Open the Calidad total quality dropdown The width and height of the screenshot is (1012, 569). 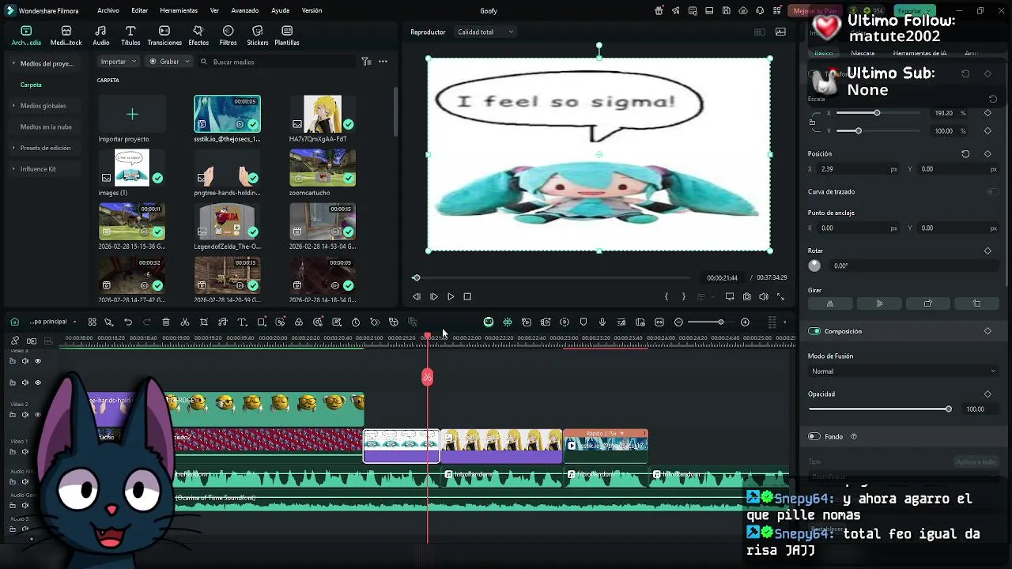[485, 32]
